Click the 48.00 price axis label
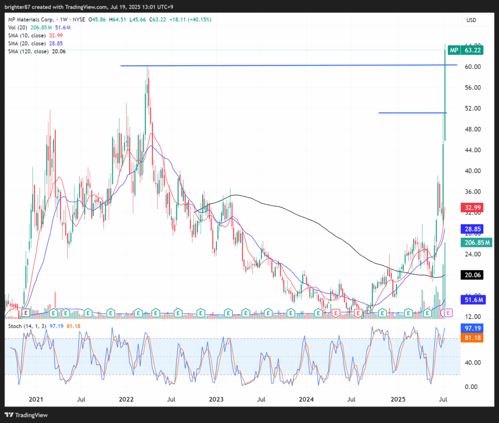499x423 pixels. coord(473,129)
